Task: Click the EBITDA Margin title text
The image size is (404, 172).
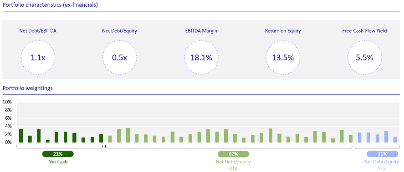Action: (x=201, y=31)
